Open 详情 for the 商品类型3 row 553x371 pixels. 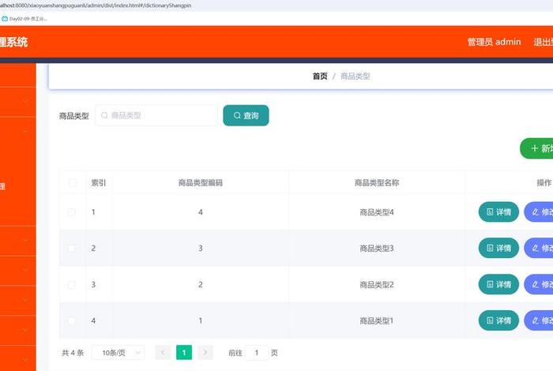(498, 248)
